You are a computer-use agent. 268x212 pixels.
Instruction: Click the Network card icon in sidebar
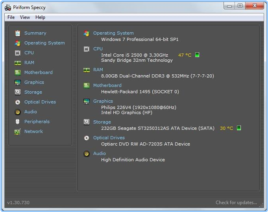pyautogui.click(x=18, y=132)
